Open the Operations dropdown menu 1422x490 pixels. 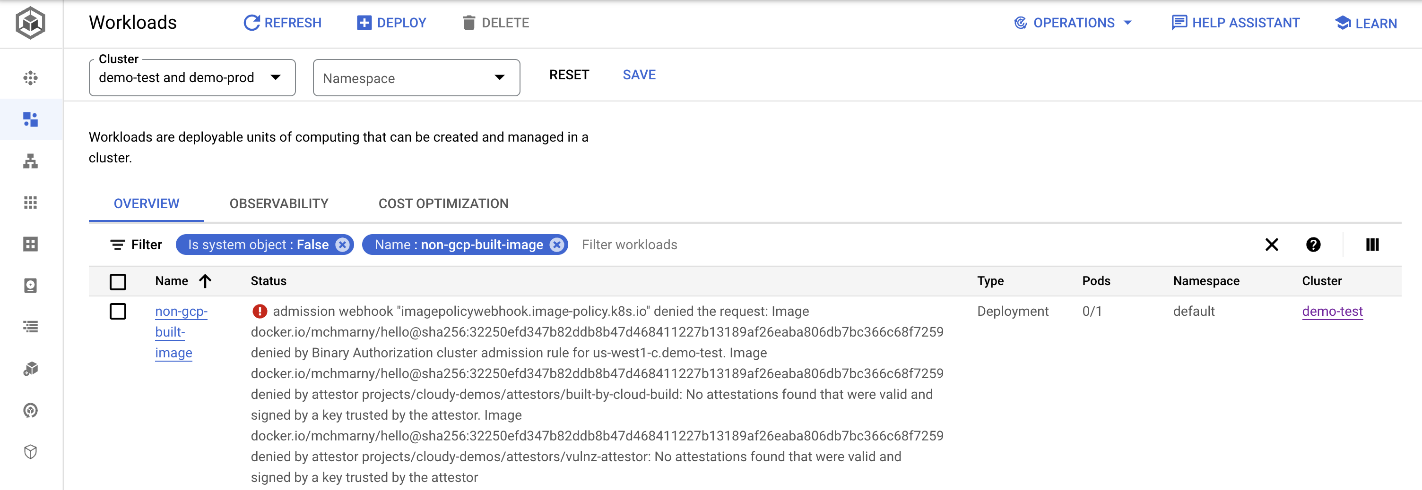(1073, 23)
